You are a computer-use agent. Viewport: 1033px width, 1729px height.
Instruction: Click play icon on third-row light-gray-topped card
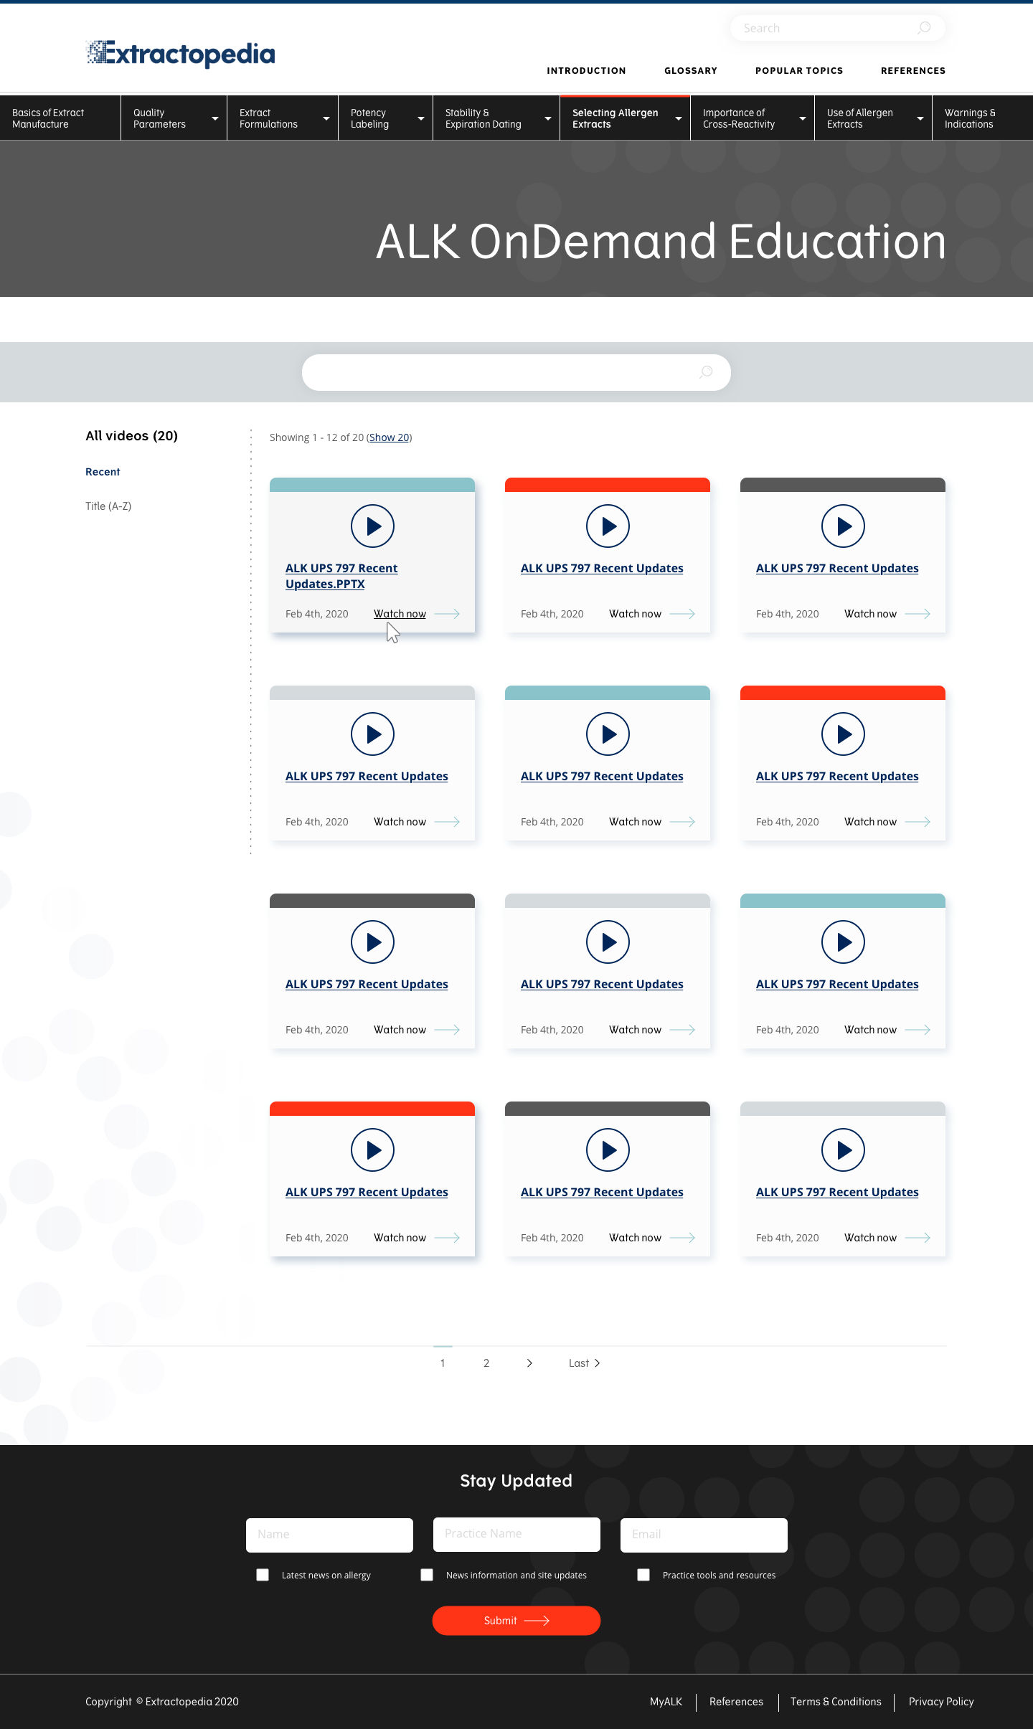(608, 942)
